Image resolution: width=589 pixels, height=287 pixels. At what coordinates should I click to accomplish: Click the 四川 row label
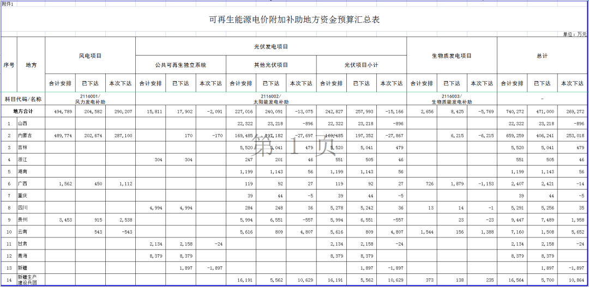click(x=31, y=207)
